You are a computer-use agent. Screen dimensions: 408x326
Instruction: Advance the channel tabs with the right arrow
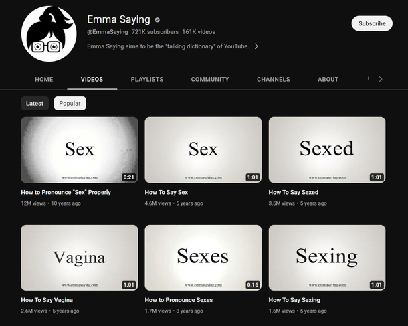pyautogui.click(x=381, y=79)
